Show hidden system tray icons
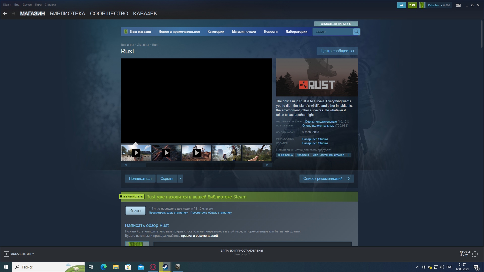 (417, 267)
